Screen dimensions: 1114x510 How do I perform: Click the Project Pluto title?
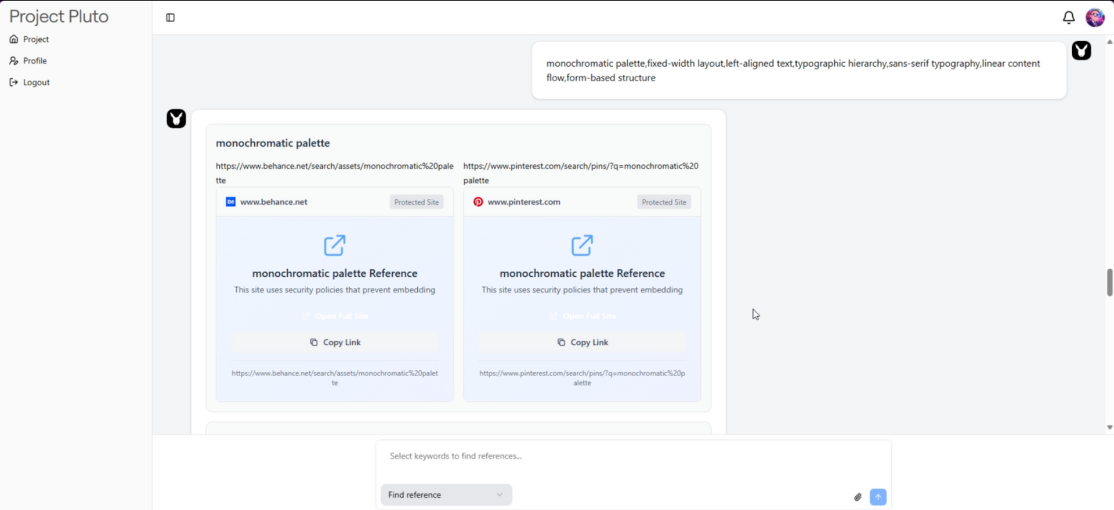[x=59, y=16]
